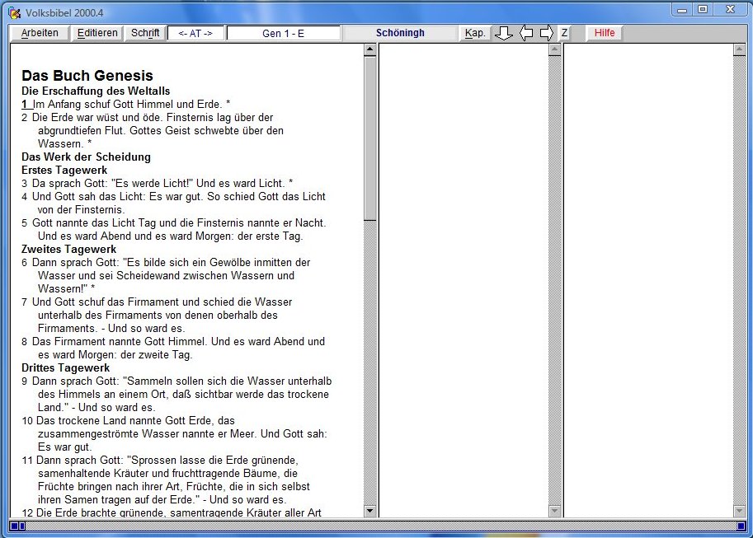Click the subheading 'Die Erschaffung des Weltalls'
Viewport: 753px width, 538px height.
tap(96, 91)
